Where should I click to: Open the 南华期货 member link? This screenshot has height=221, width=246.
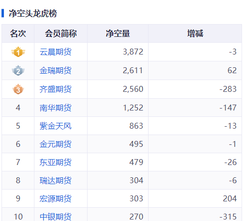[56, 108]
